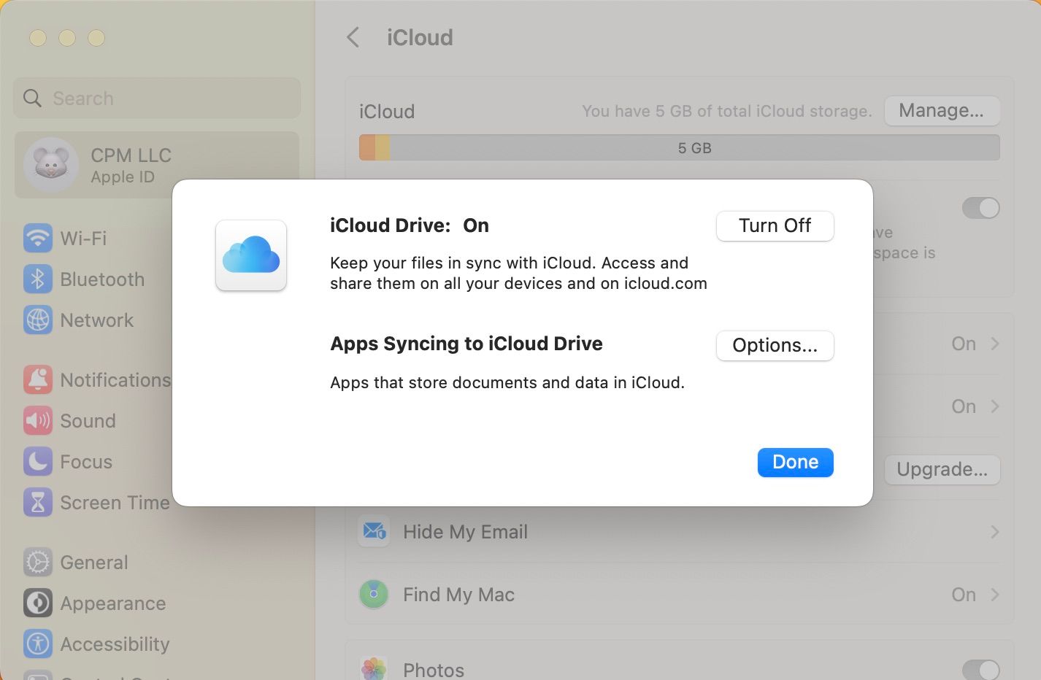
Task: Toggle the Photos switch
Action: tap(980, 669)
